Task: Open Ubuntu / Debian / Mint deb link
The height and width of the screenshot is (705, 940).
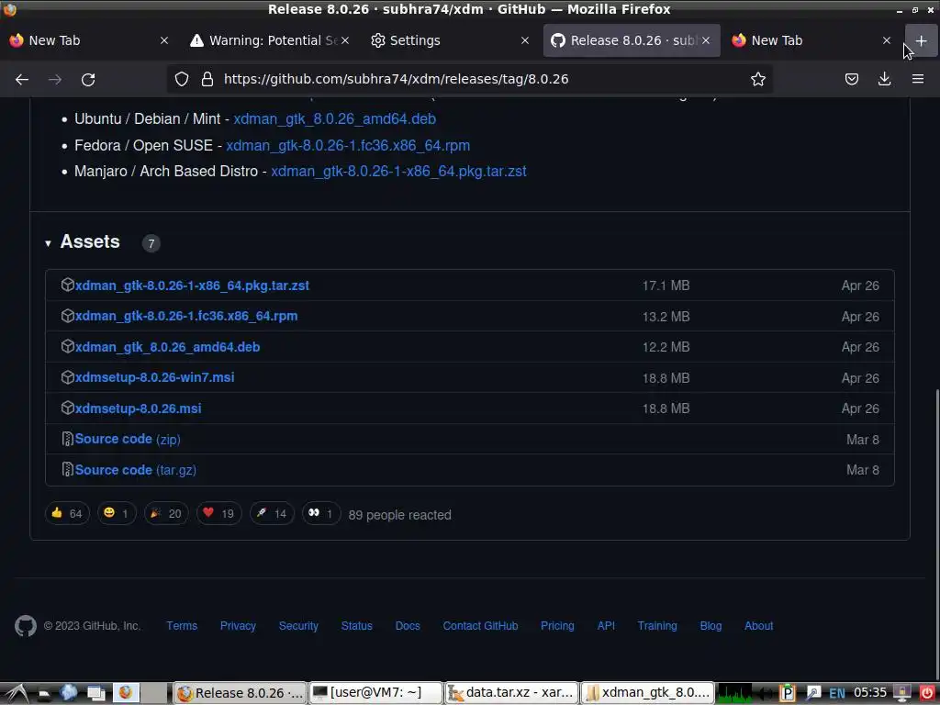Action: pyautogui.click(x=334, y=118)
